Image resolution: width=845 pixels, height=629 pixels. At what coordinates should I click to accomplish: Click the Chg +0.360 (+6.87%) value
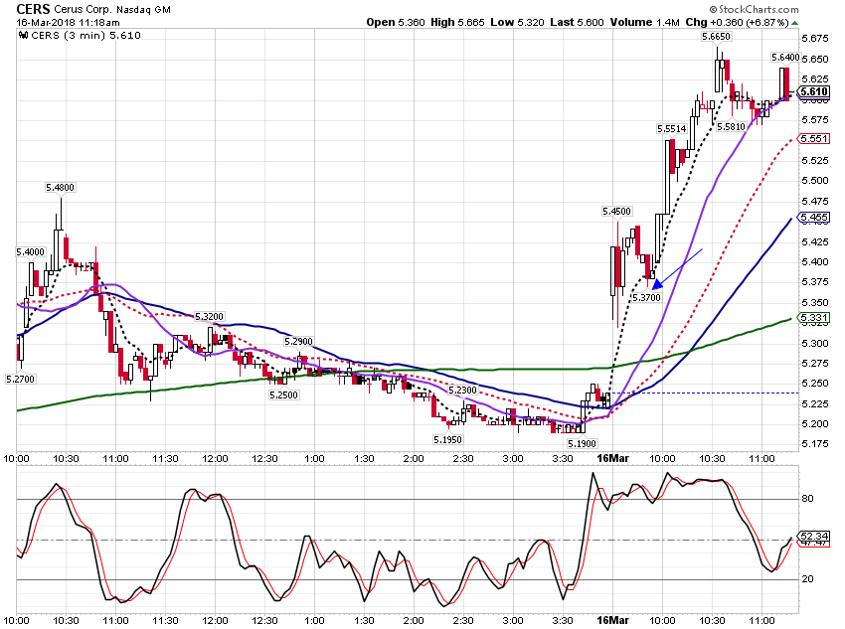click(x=738, y=22)
